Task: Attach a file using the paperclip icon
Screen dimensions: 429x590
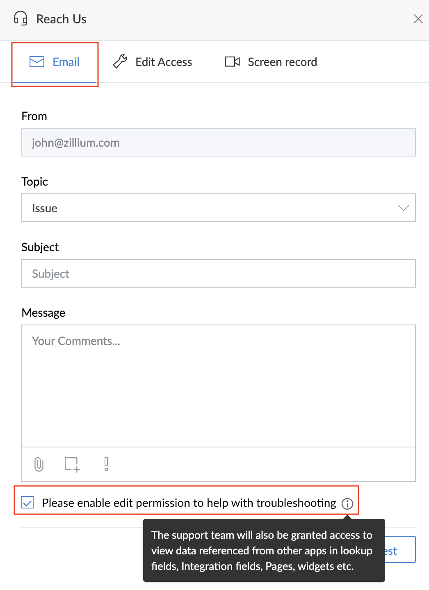Action: click(39, 464)
